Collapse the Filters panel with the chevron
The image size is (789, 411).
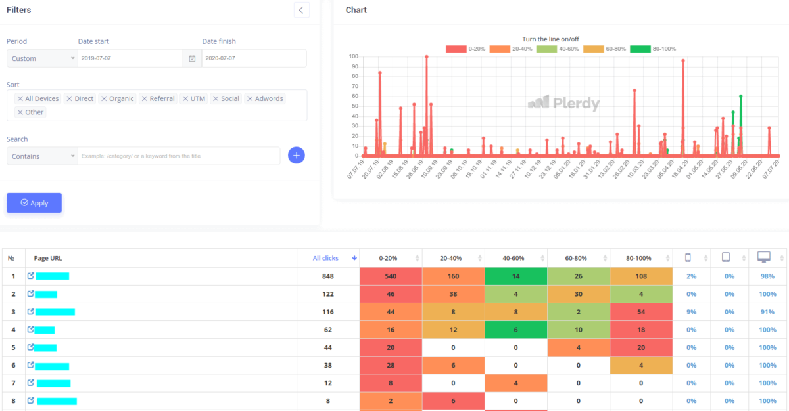point(301,10)
